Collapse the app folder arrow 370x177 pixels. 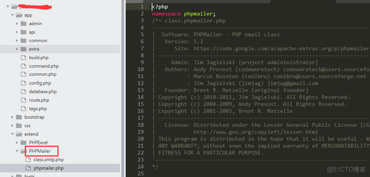click(12, 15)
